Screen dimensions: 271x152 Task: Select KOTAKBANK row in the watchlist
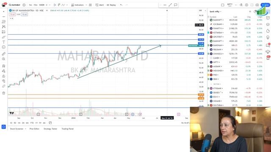pos(236,33)
